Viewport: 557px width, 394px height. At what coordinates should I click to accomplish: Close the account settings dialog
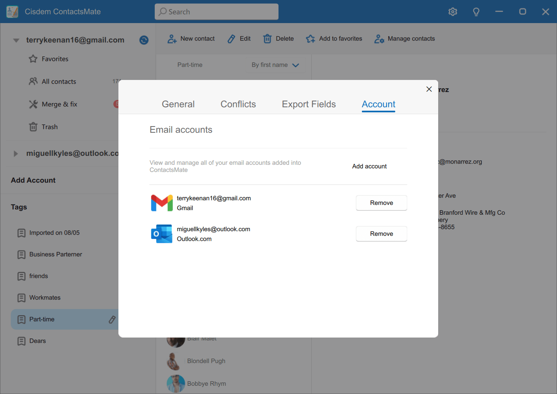pyautogui.click(x=429, y=89)
